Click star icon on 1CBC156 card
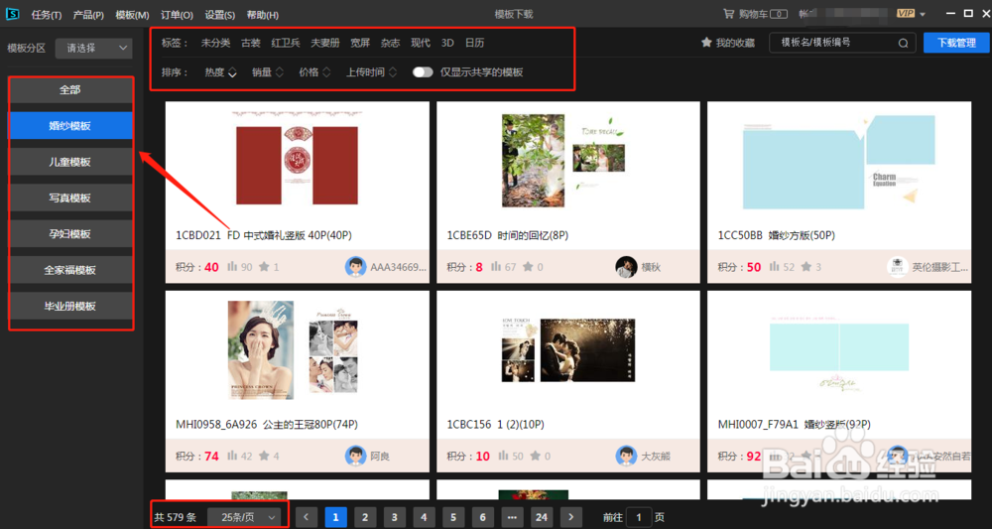Viewport: 992px width, 529px height. [x=536, y=456]
